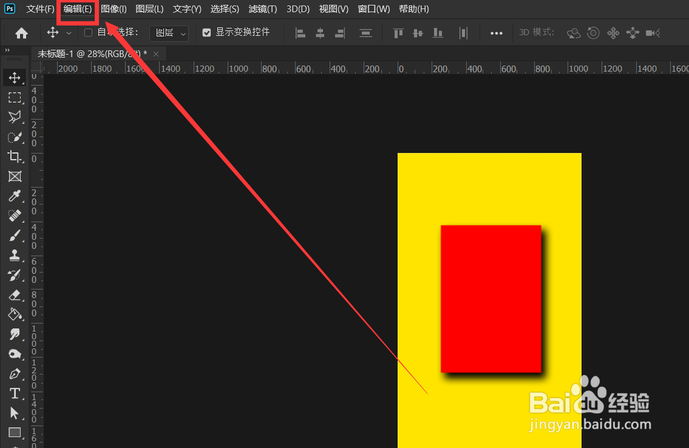The image size is (689, 448).
Task: Open more align options (three dots)
Action: pyautogui.click(x=497, y=33)
